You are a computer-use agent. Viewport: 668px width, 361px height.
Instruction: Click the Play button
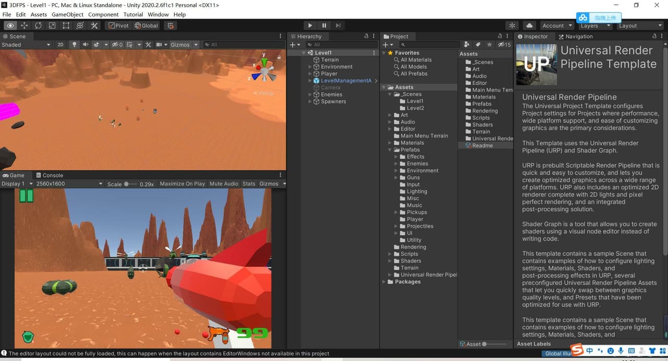pyautogui.click(x=310, y=26)
